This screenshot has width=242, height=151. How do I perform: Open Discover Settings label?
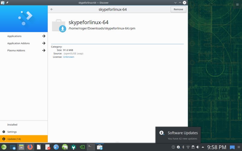coord(12,132)
